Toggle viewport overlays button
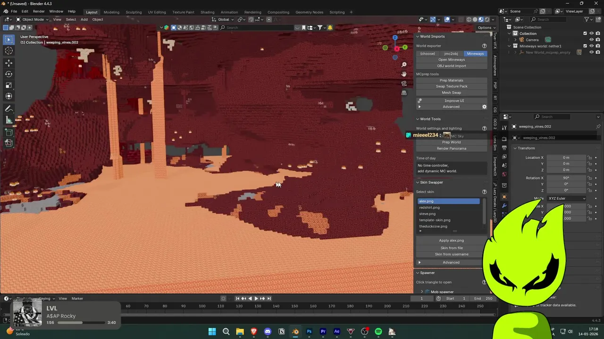This screenshot has height=339, width=604. [447, 19]
